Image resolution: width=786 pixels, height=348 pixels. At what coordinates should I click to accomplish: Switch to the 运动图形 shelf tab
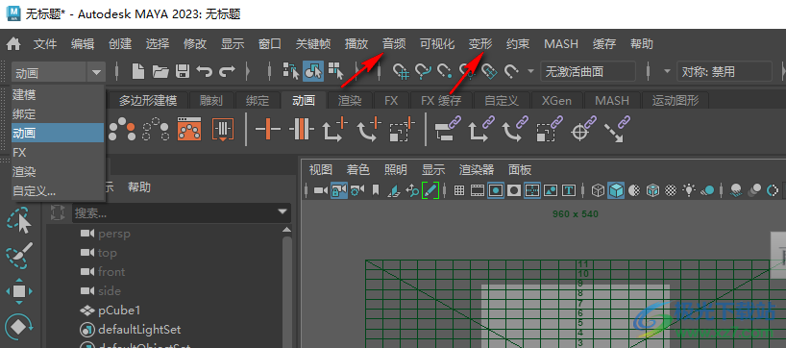(675, 100)
